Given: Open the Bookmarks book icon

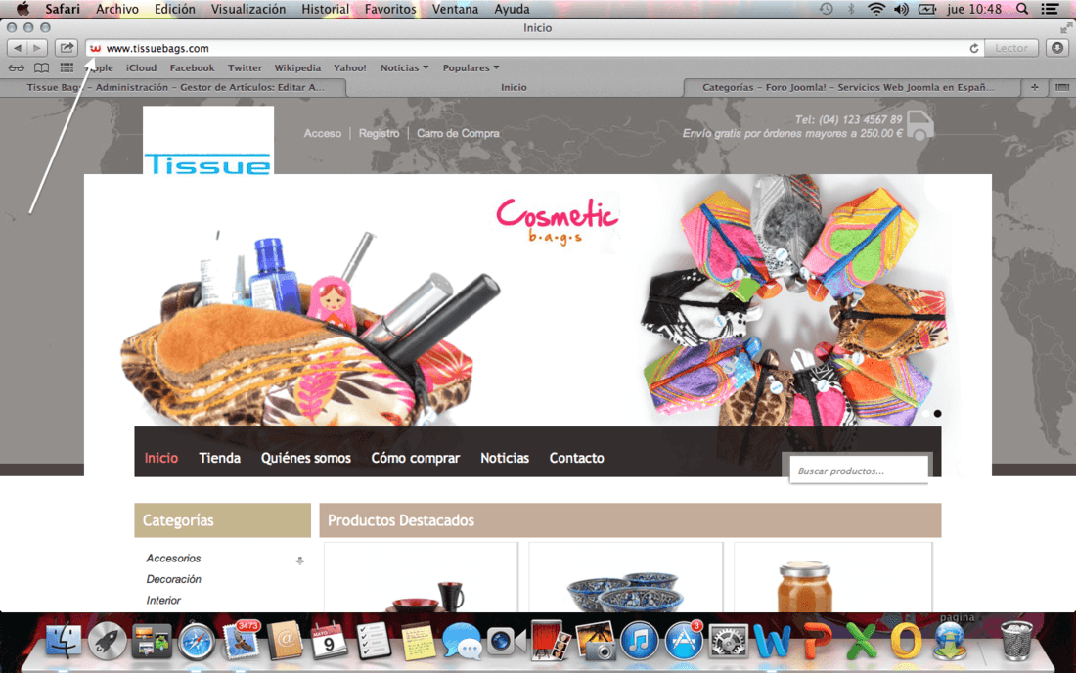Looking at the screenshot, I should pos(42,67).
